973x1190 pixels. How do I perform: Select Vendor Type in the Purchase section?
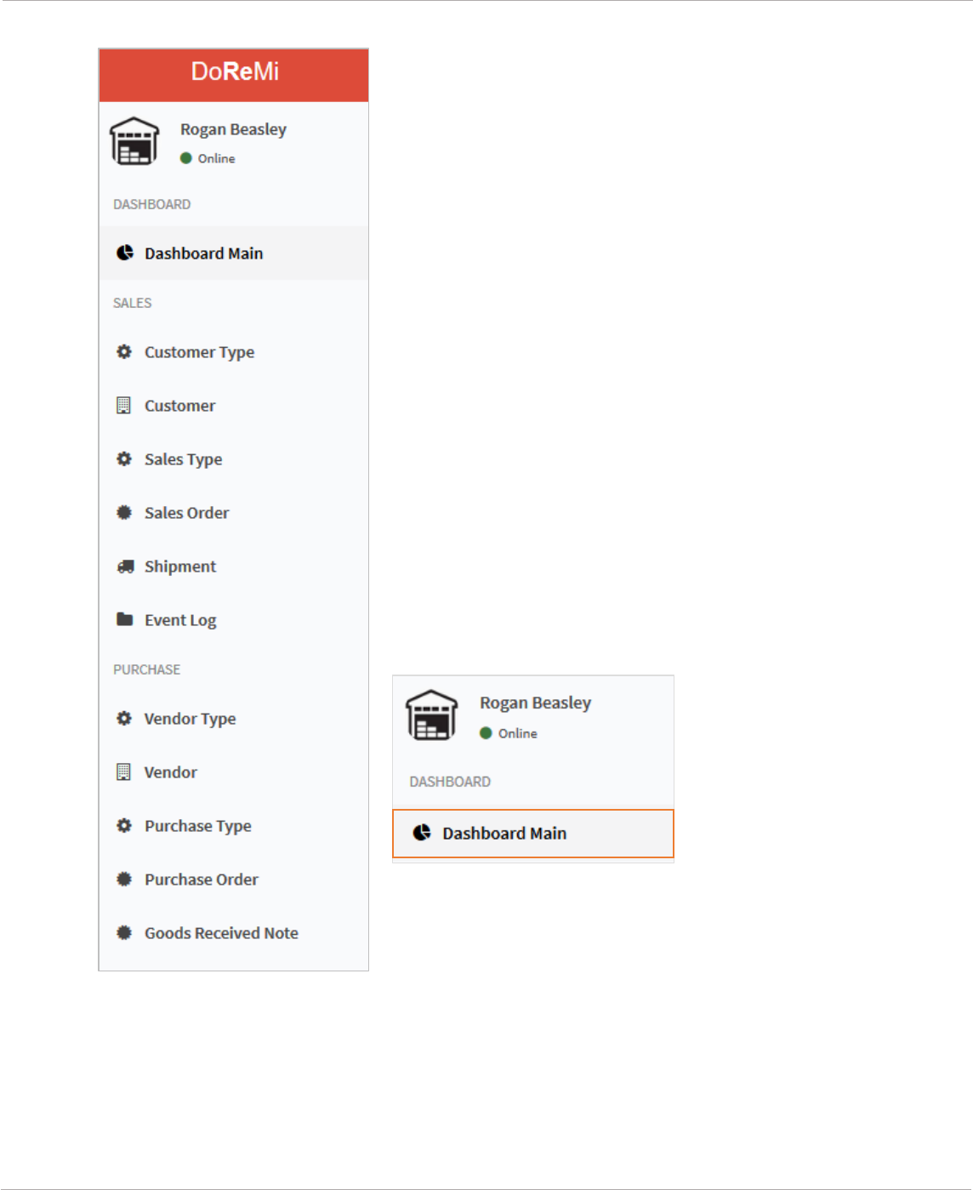pos(233,719)
